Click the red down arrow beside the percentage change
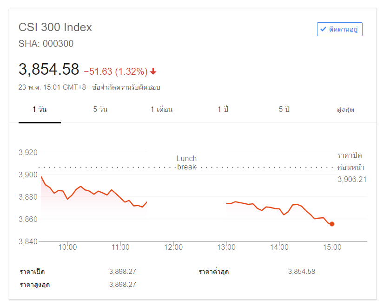This screenshot has height=305, width=383. 153,71
